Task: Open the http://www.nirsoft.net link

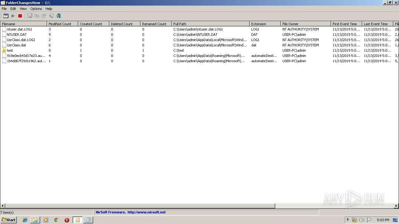Action: click(147, 212)
